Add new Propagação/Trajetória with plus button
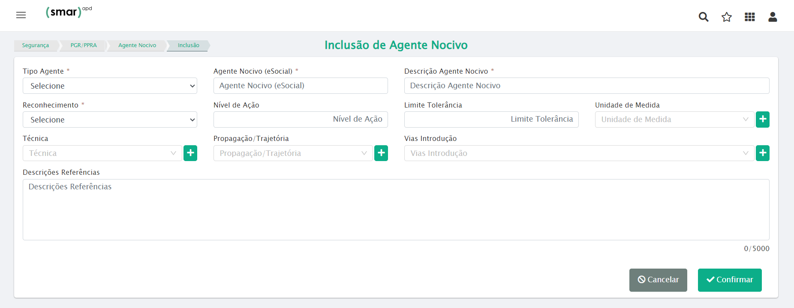The image size is (794, 308). pos(381,153)
